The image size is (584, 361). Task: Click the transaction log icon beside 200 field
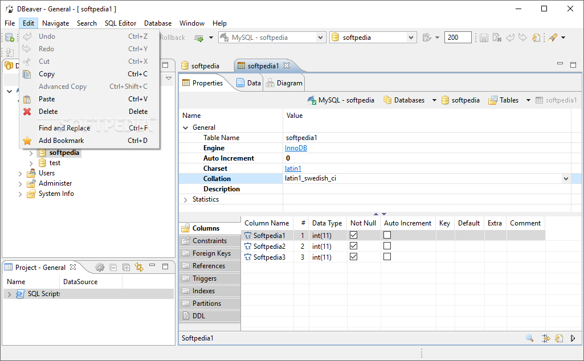(x=427, y=38)
